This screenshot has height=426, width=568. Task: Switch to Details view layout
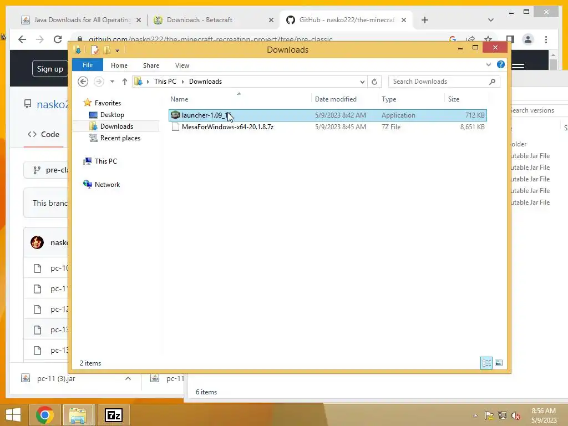point(486,363)
